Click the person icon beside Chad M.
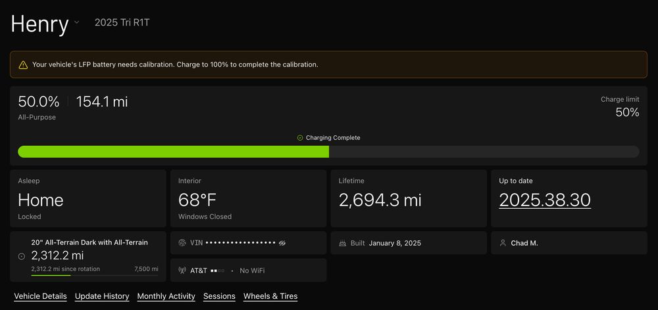Viewport: 658px width, 310px height. 503,243
